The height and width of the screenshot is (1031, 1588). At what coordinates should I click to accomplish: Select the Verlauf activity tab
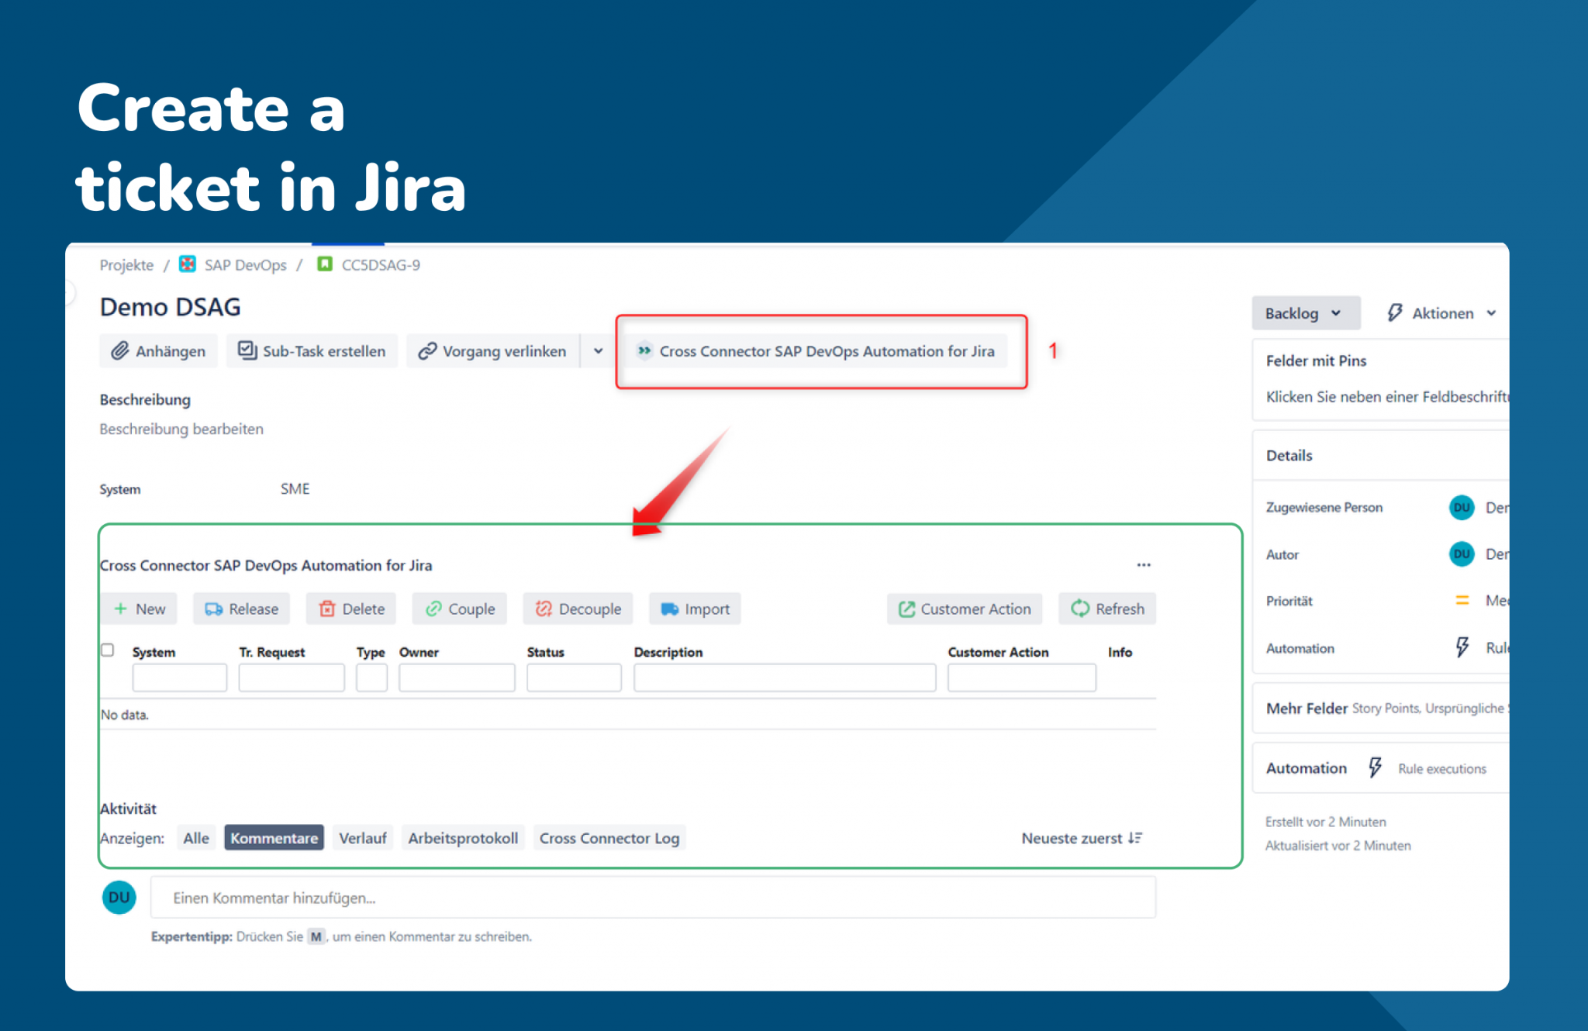pyautogui.click(x=362, y=838)
